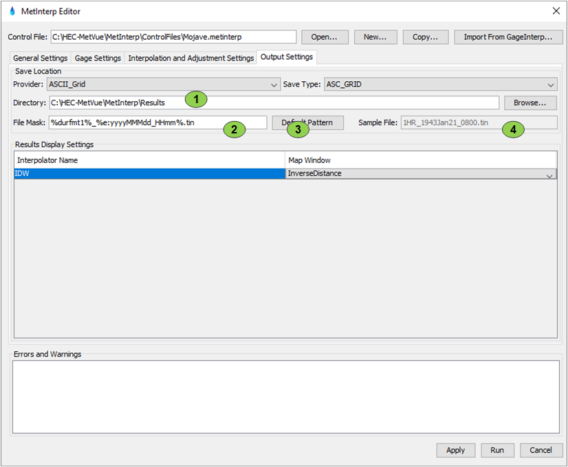The image size is (568, 467).
Task: Click the Control File path field
Action: 173,37
